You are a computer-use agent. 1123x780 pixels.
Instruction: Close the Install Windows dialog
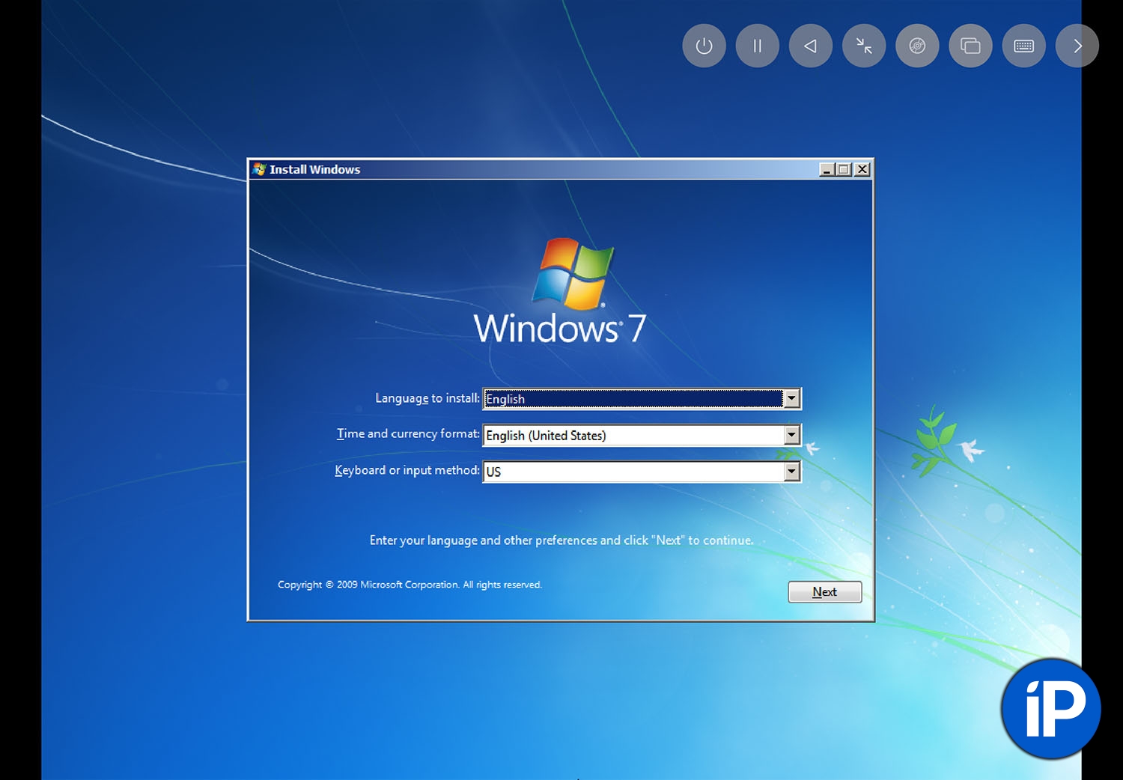click(862, 169)
